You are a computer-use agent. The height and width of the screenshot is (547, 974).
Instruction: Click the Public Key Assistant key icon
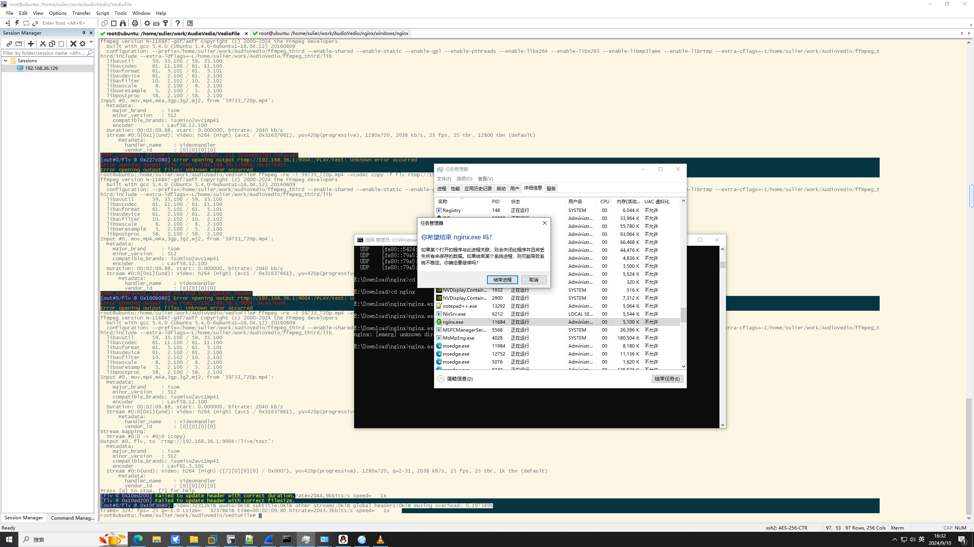pos(166,23)
